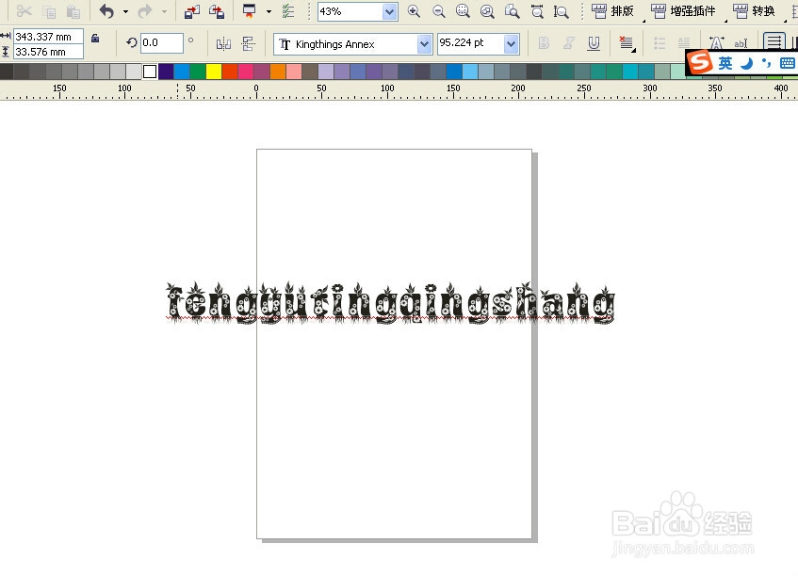Pick the white color swatch
This screenshot has height=576, width=798.
(x=150, y=72)
